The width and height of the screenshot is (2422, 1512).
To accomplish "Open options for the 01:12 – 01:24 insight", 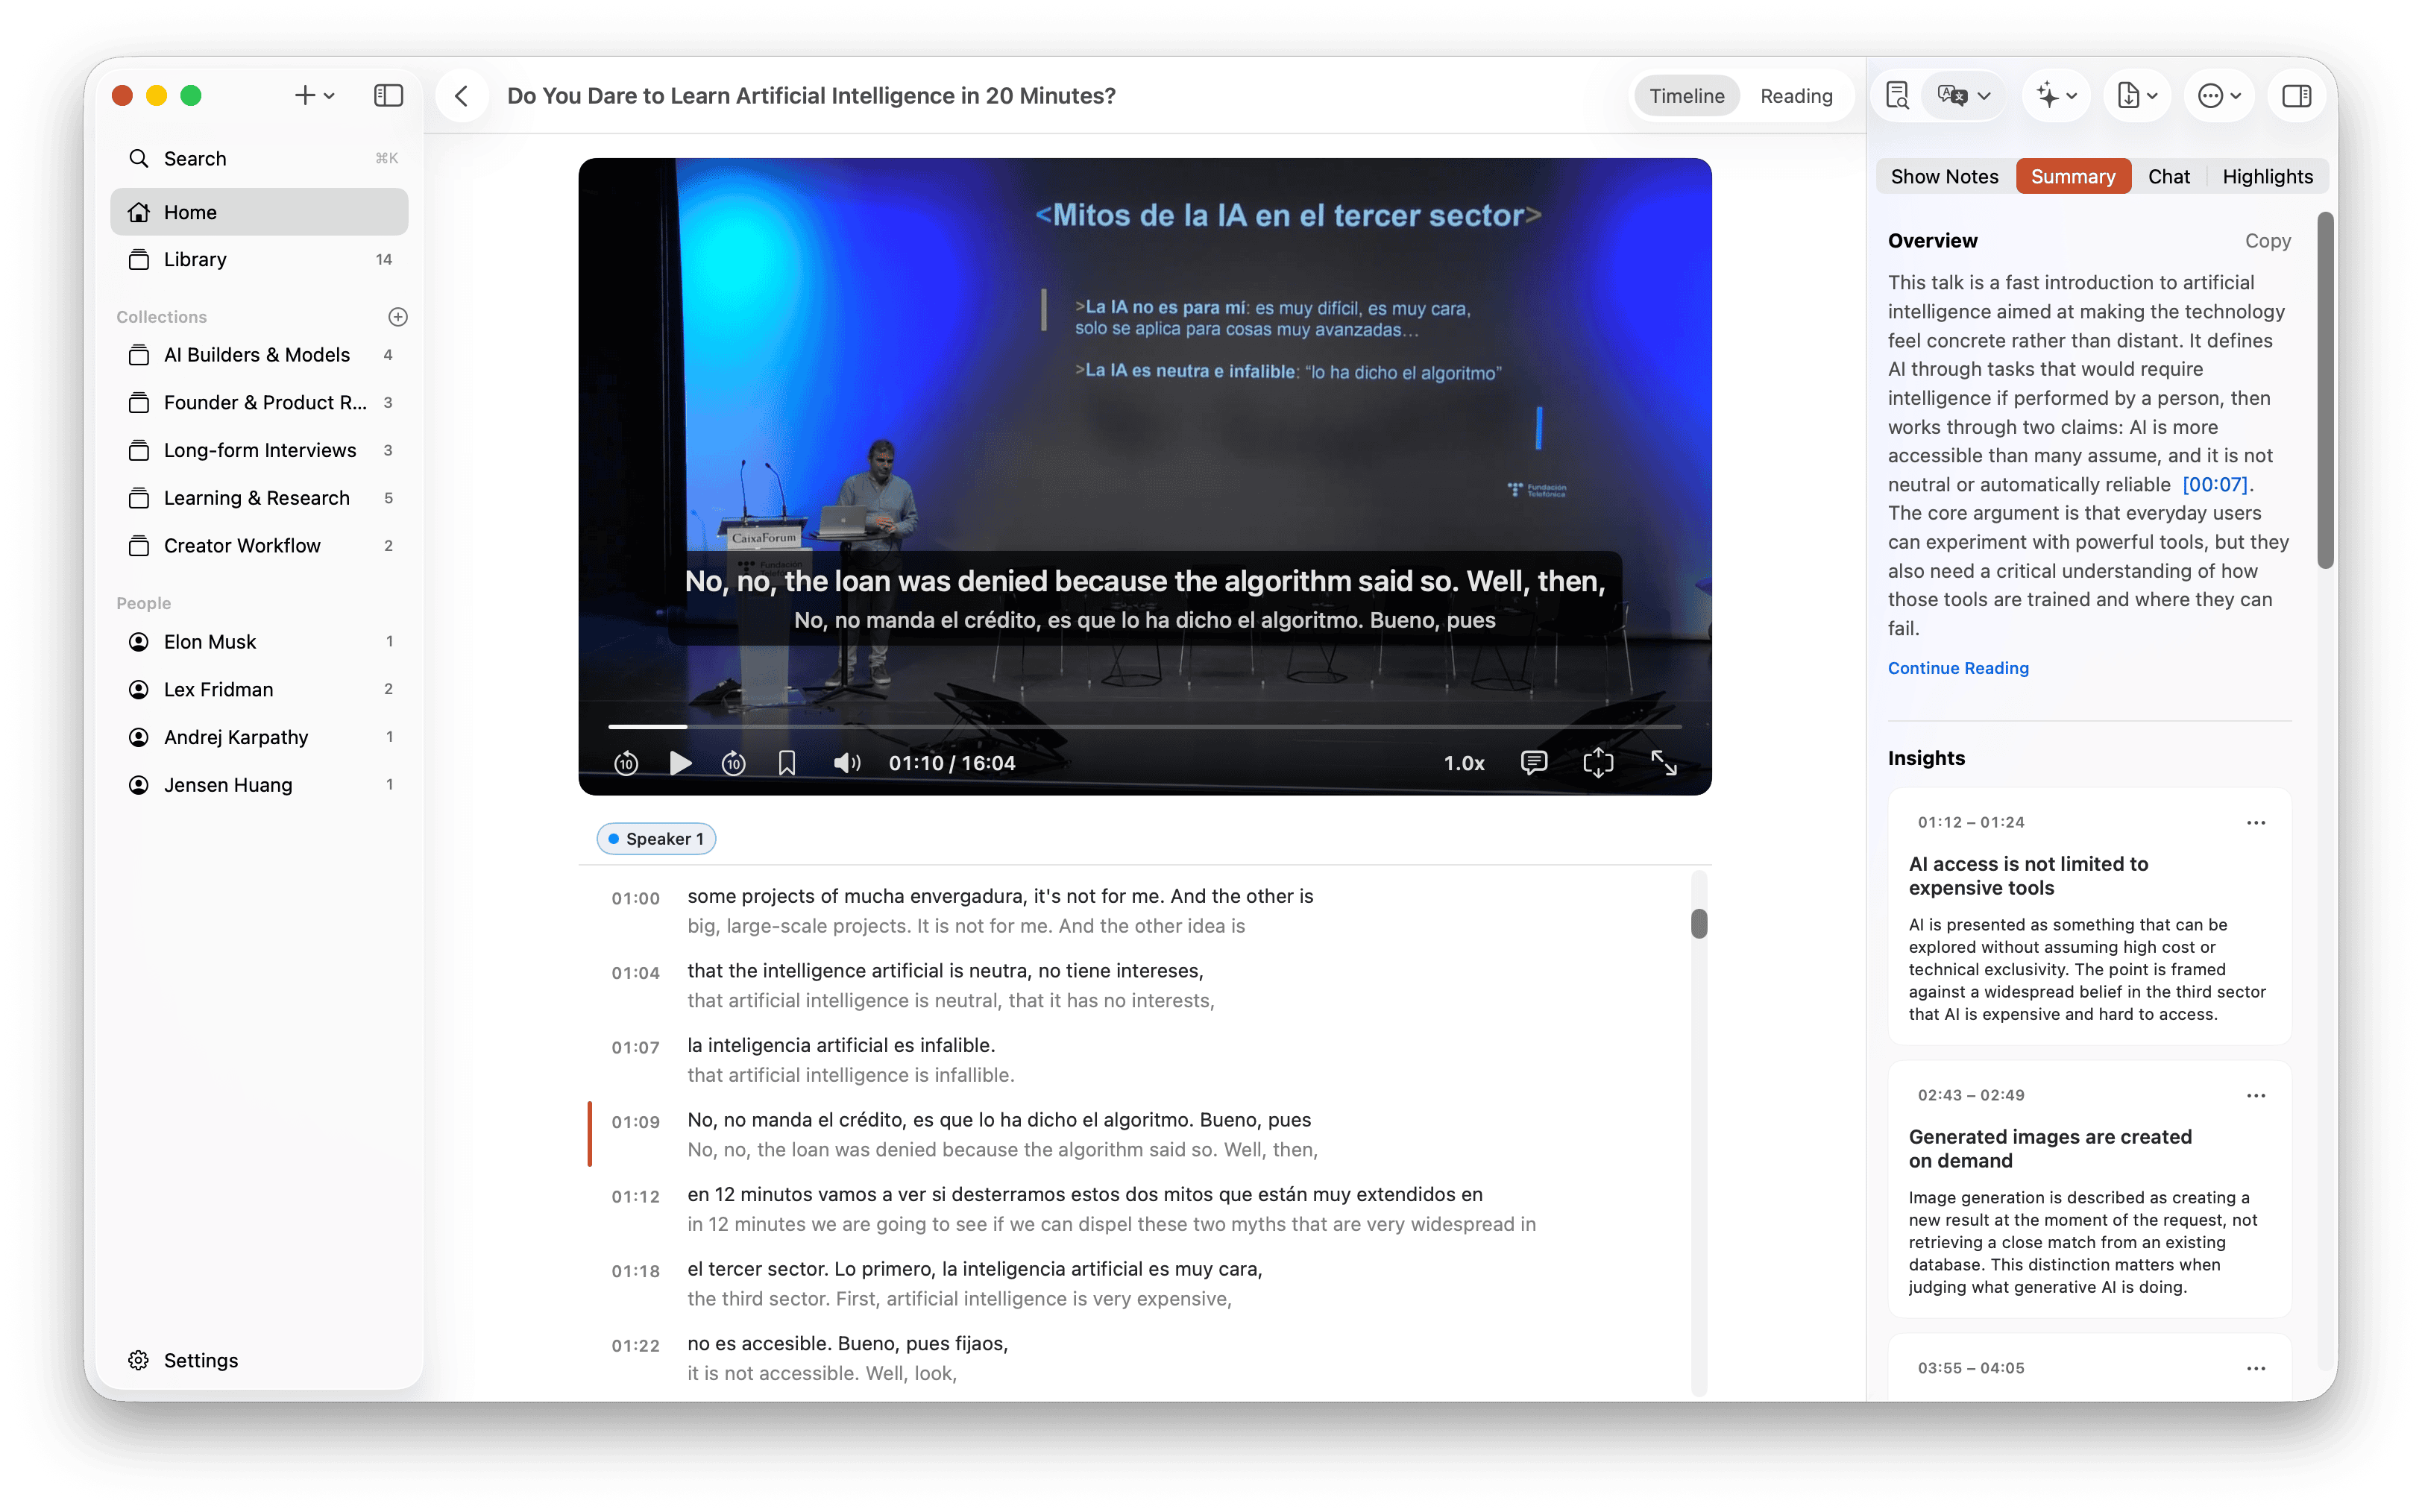I will pyautogui.click(x=2255, y=823).
